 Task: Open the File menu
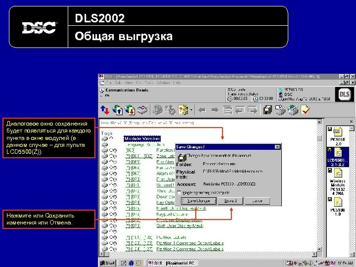click(109, 83)
